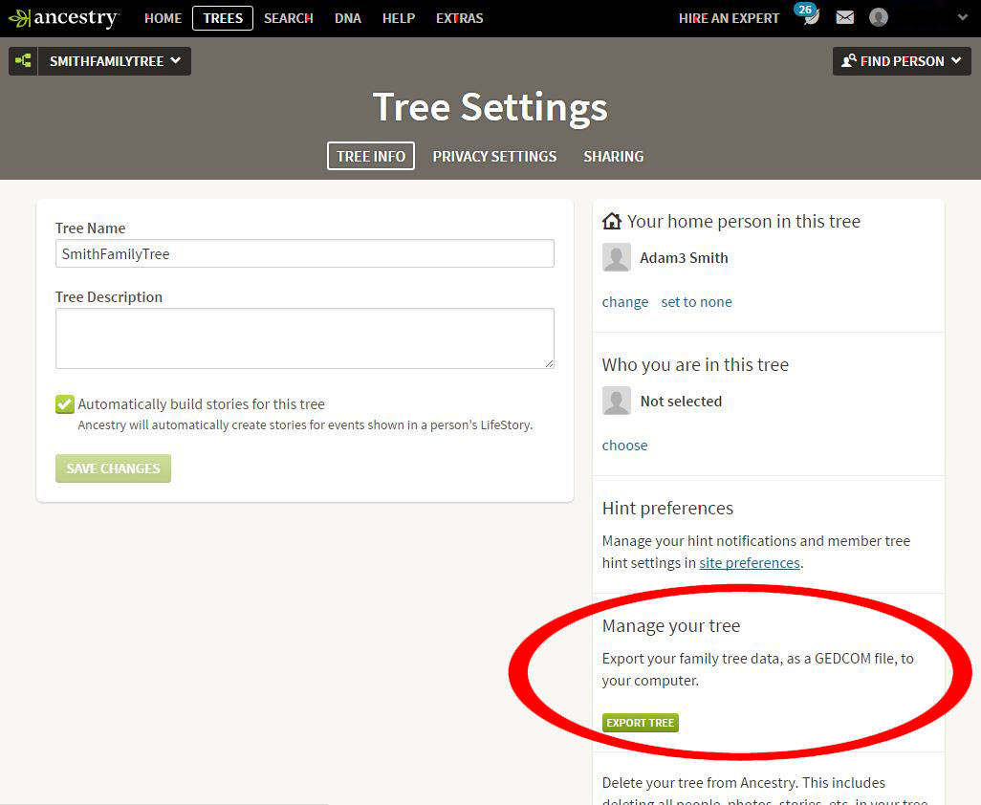Image resolution: width=981 pixels, height=805 pixels.
Task: Click Adam3 Smith's profile picture
Action: [617, 258]
